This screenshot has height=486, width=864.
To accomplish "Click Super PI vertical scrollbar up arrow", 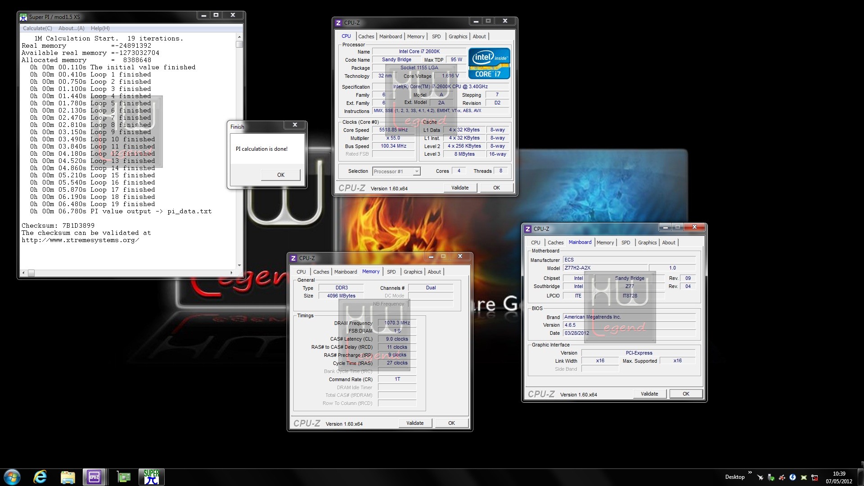I will click(x=239, y=37).
